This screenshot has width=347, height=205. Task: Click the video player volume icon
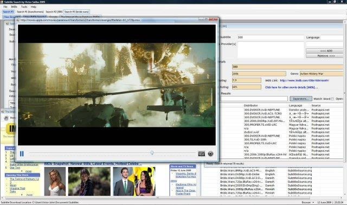coord(201,153)
